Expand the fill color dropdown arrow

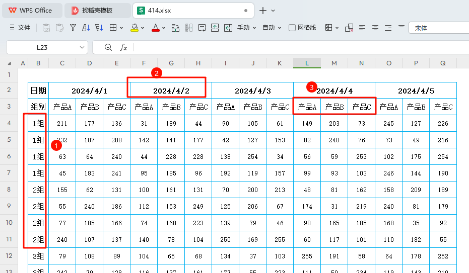pyautogui.click(x=143, y=28)
